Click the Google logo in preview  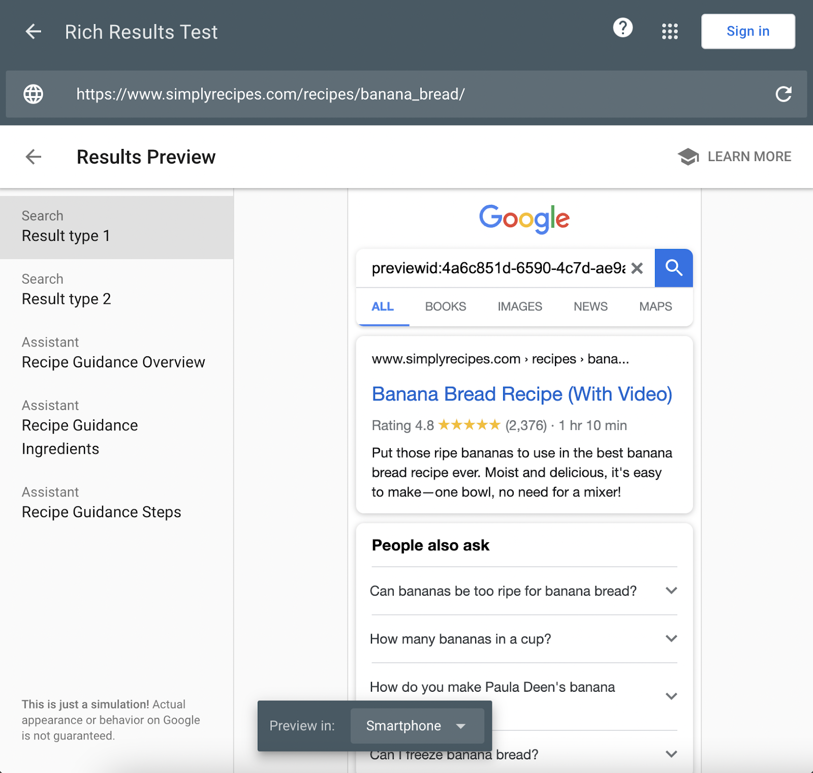tap(524, 219)
